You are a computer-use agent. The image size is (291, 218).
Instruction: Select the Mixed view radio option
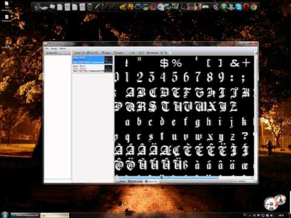click(152, 182)
